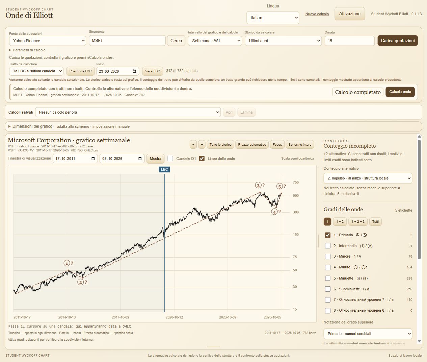This screenshot has width=427, height=362.
Task: Click circled wave 3 label on chart
Action: tap(258, 185)
